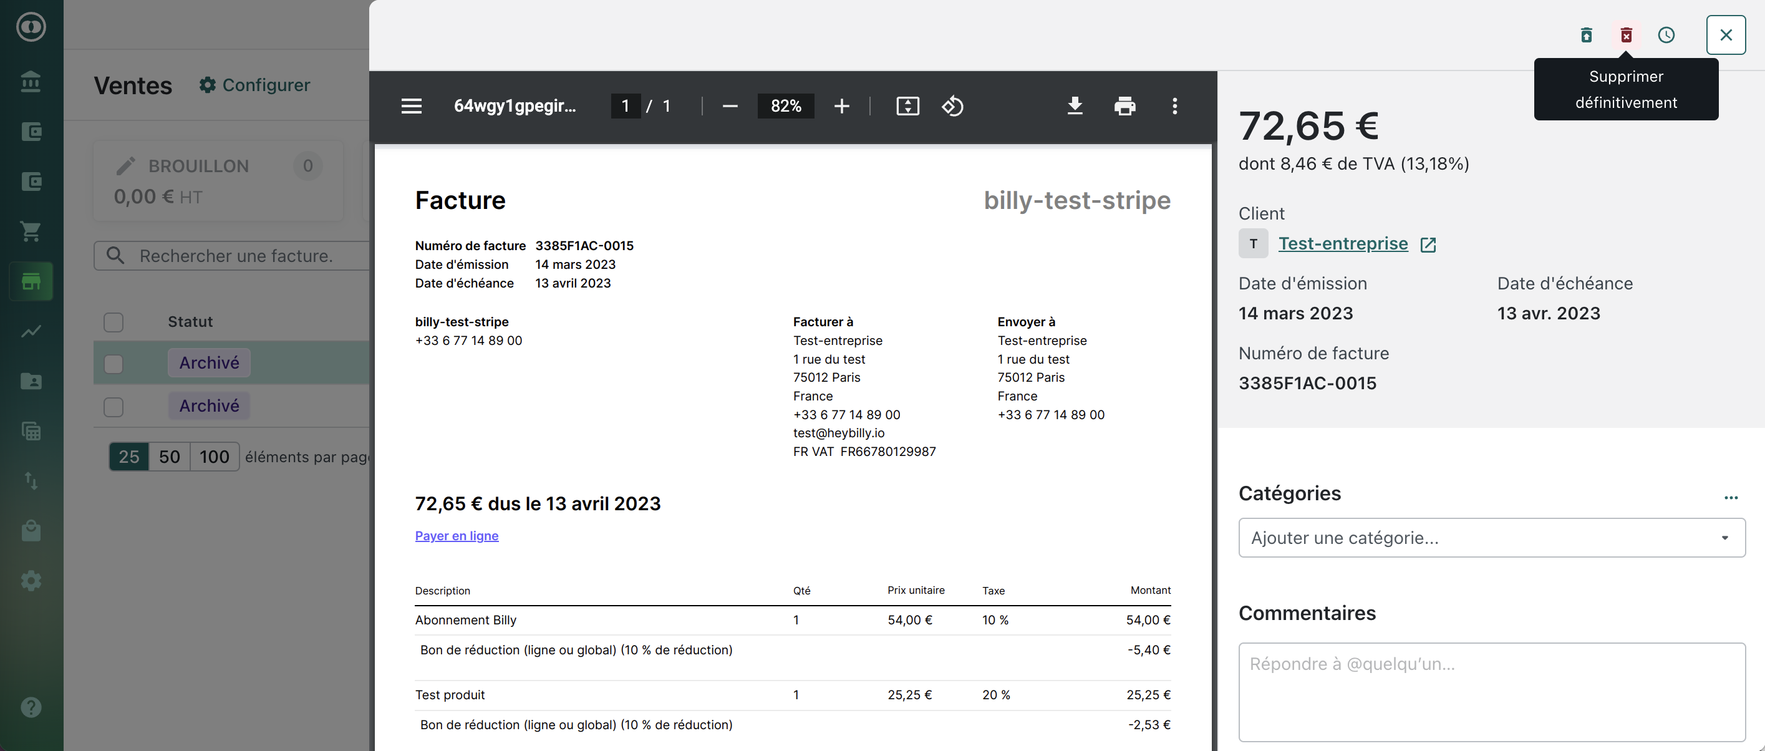Viewport: 1765px width, 751px height.
Task: Click the green restore trash icon
Action: pos(1586,35)
